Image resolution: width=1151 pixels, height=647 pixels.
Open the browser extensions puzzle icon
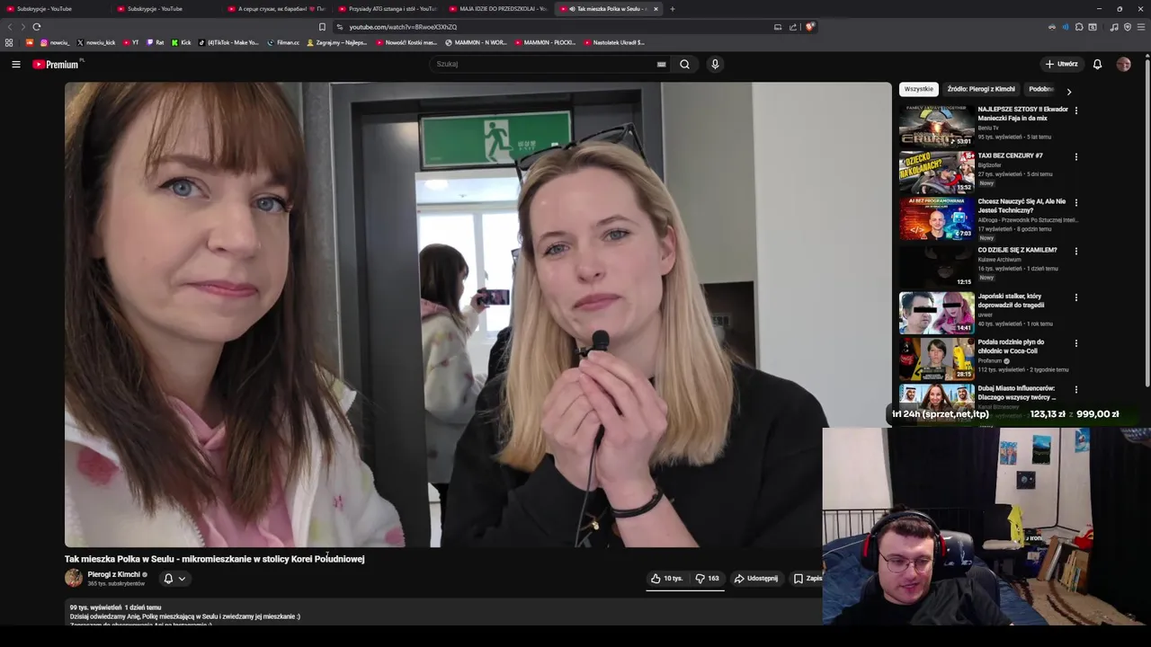tap(1079, 27)
